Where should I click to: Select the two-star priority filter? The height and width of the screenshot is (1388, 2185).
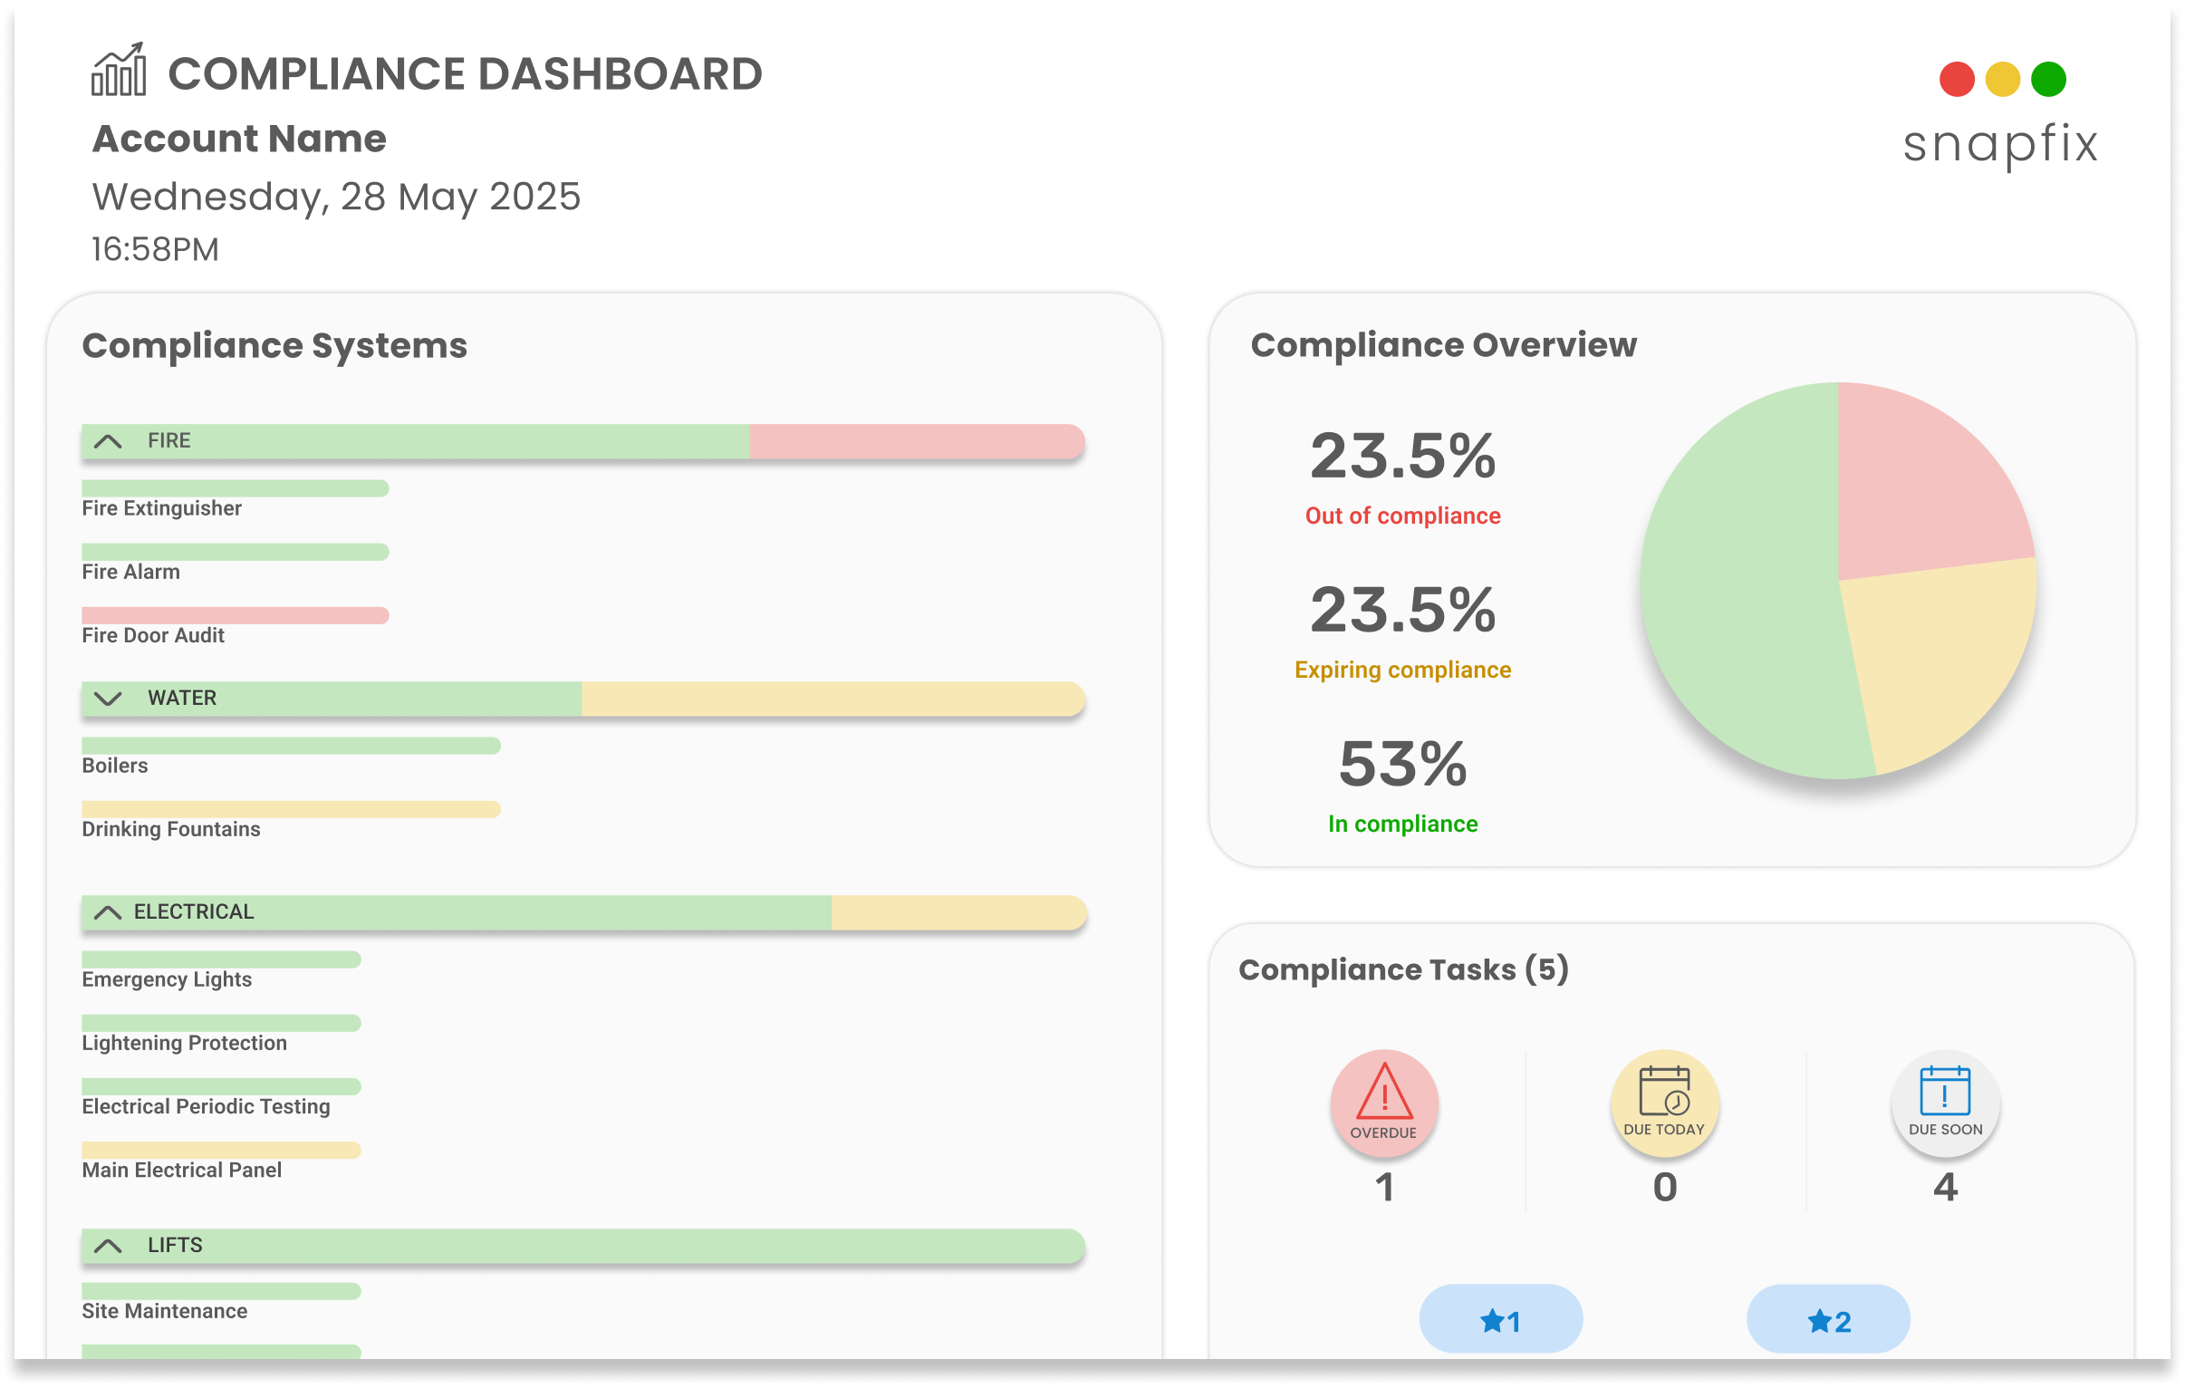point(1827,1321)
